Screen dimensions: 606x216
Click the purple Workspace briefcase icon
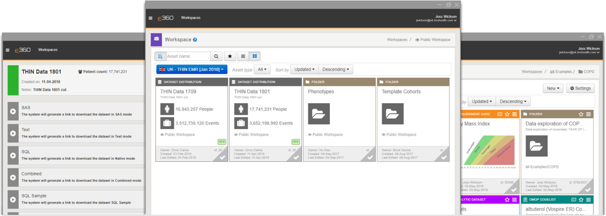[x=156, y=39]
